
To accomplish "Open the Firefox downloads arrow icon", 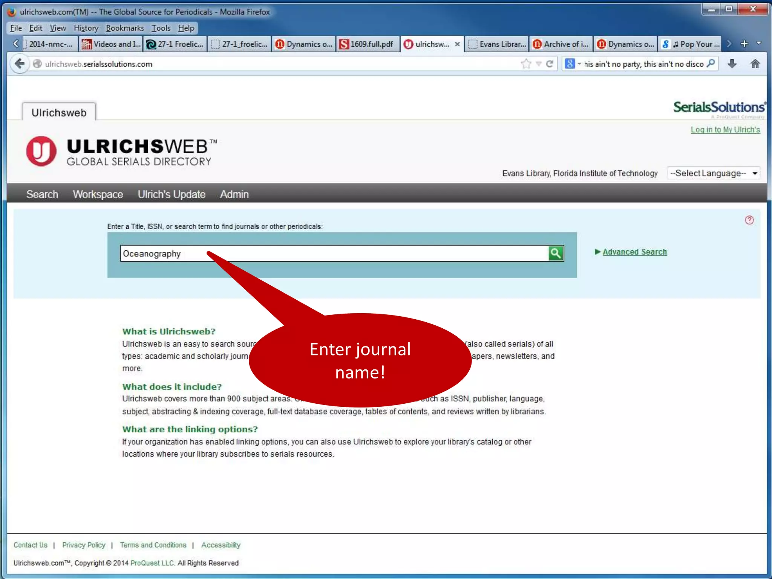I will coord(732,64).
